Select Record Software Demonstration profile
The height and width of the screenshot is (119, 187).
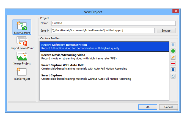point(104,46)
